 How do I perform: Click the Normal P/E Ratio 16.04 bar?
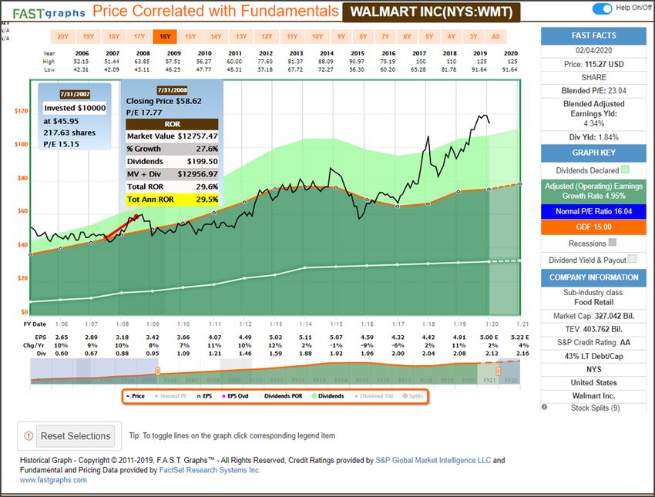tap(591, 210)
